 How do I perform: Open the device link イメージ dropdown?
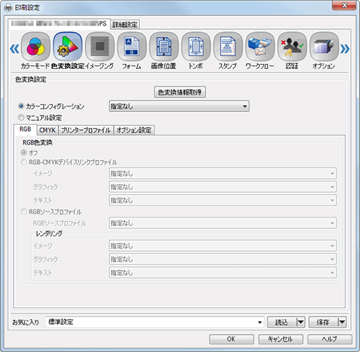tap(223, 173)
